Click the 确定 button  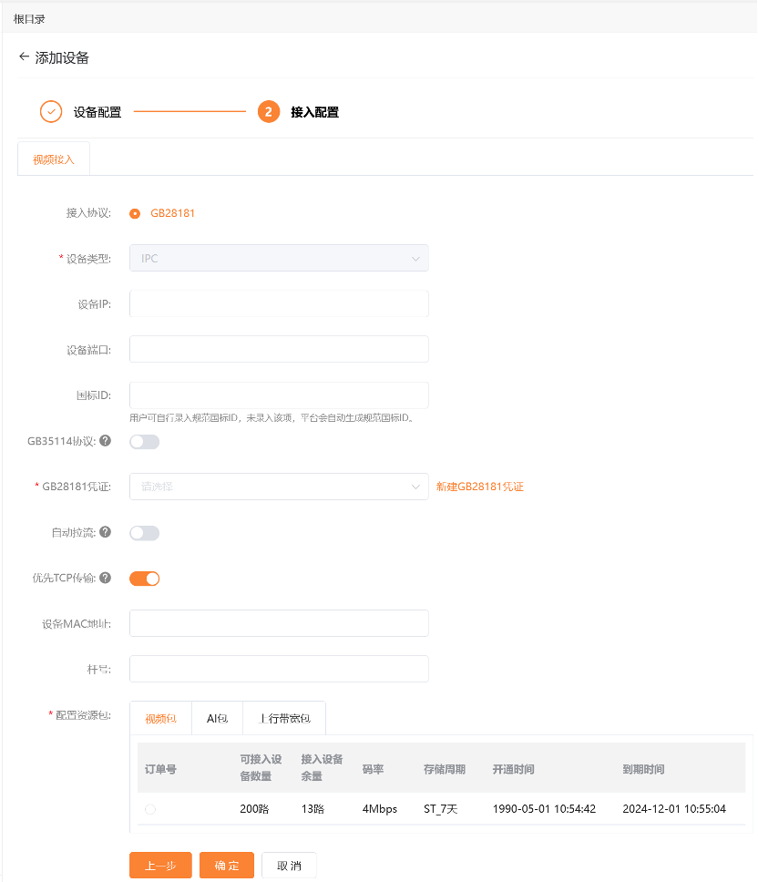click(227, 865)
